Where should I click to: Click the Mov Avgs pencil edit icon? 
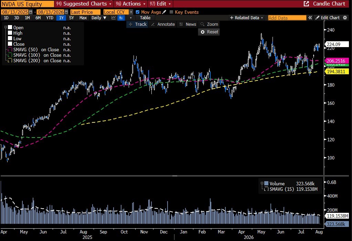[x=164, y=12]
